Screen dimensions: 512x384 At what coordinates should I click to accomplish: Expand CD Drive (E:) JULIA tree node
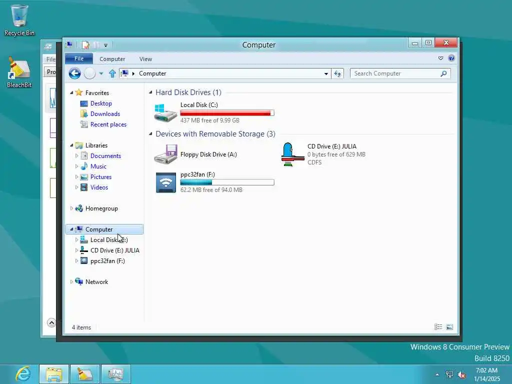[76, 250]
